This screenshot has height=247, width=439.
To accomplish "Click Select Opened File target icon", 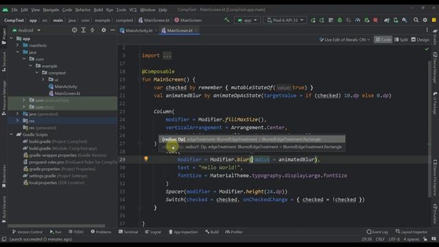I will [74, 30].
